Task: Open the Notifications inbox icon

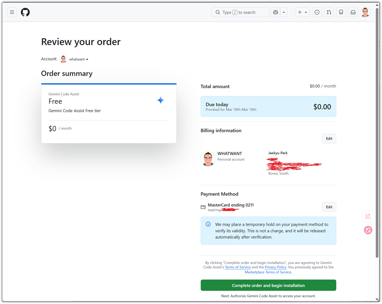Action: coord(353,12)
